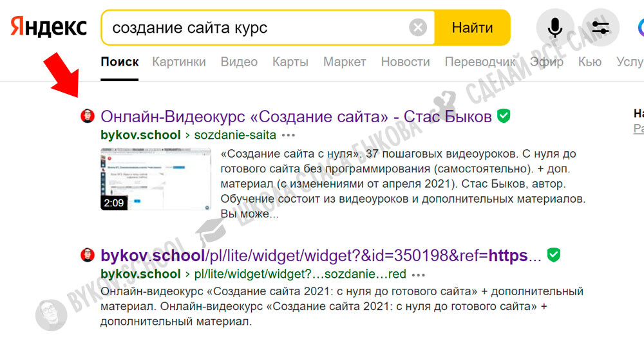Viewport: 644px width, 346px height.
Task: Open search settings sliders icon
Action: point(600,28)
